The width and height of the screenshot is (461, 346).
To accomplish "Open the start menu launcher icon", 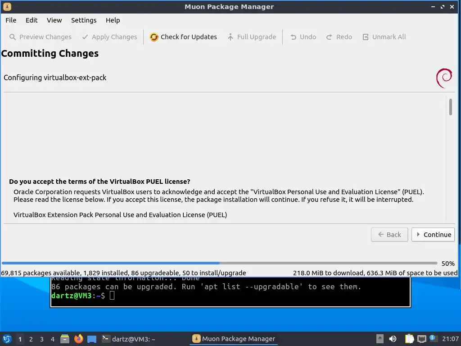I will pos(7,339).
